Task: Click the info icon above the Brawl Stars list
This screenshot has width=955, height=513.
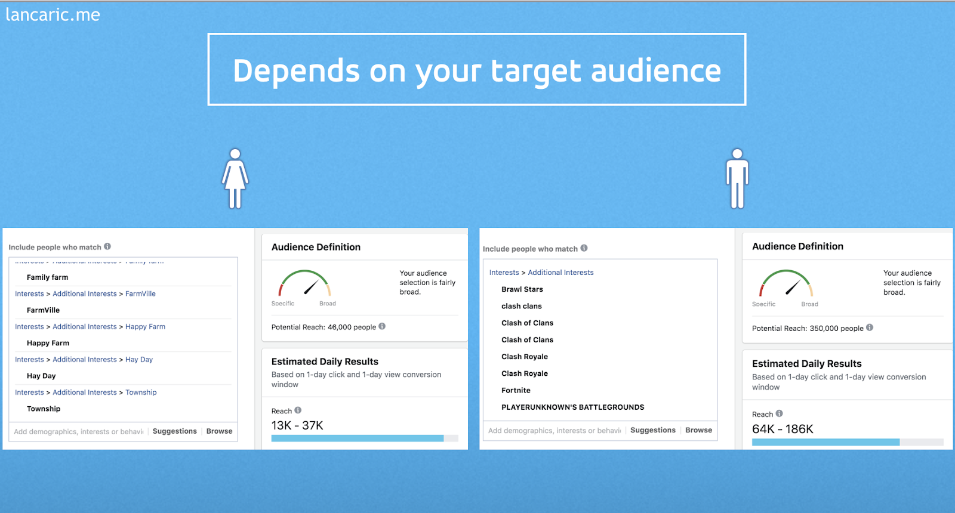Action: pyautogui.click(x=584, y=248)
